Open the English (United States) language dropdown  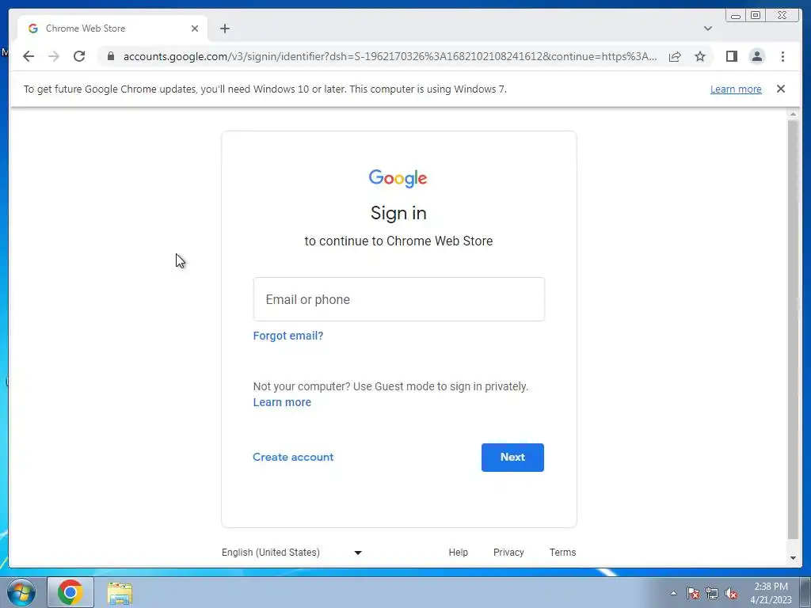(x=291, y=552)
